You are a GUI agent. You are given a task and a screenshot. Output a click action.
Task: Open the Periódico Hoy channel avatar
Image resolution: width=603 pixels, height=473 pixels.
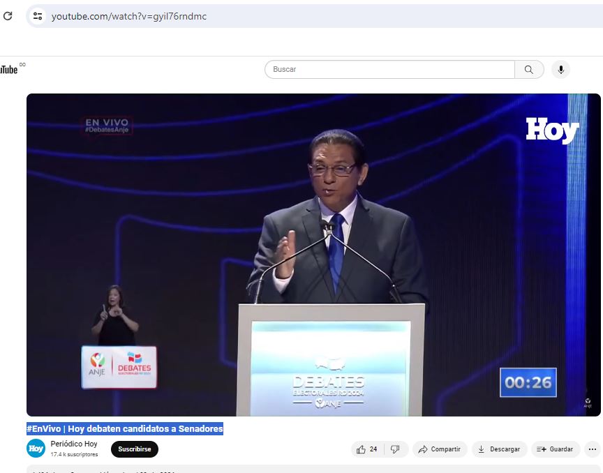(x=36, y=449)
